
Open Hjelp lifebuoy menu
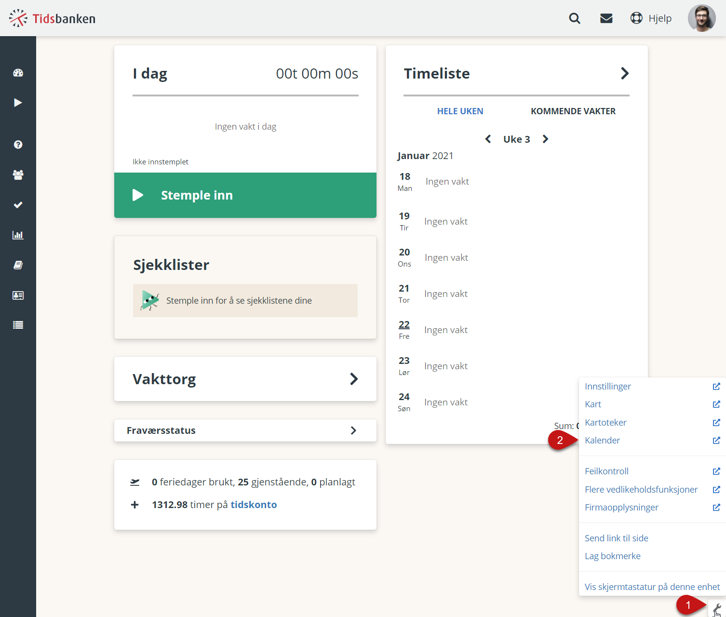[x=651, y=18]
